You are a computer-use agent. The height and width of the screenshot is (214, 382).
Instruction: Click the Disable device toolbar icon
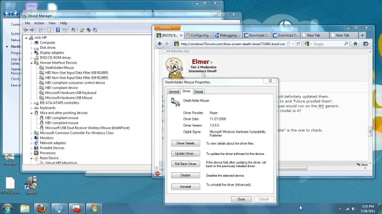tap(95, 30)
